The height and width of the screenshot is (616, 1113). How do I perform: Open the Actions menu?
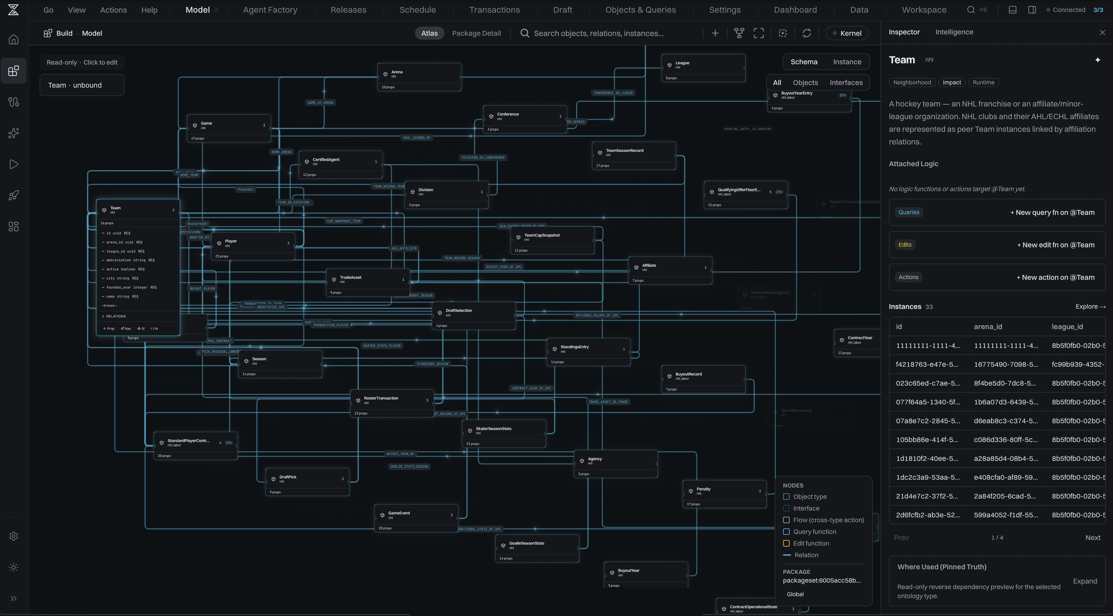pos(113,9)
